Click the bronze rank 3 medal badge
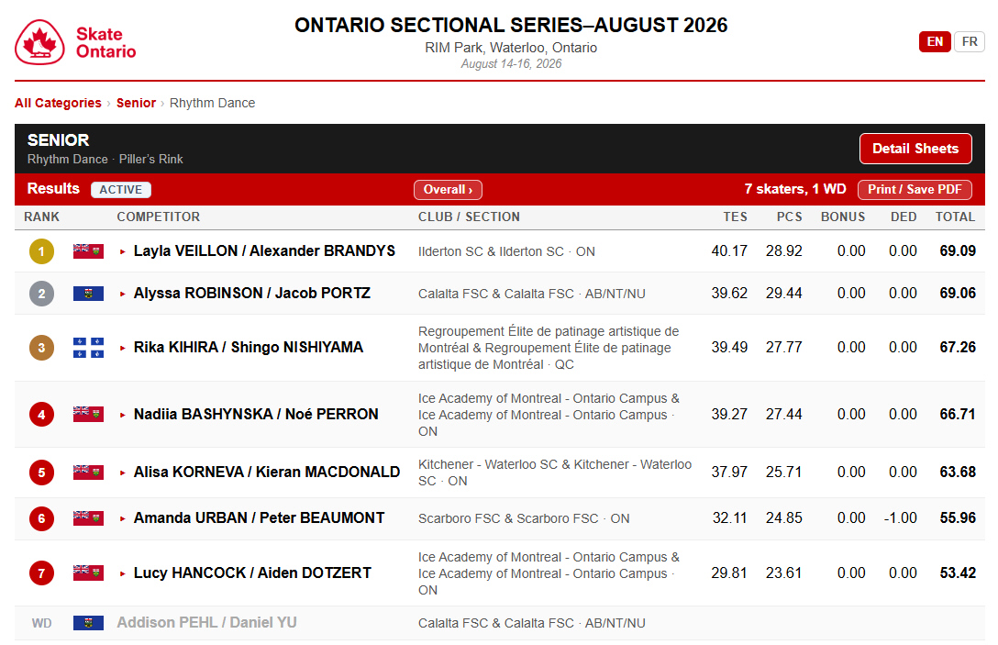 point(41,348)
